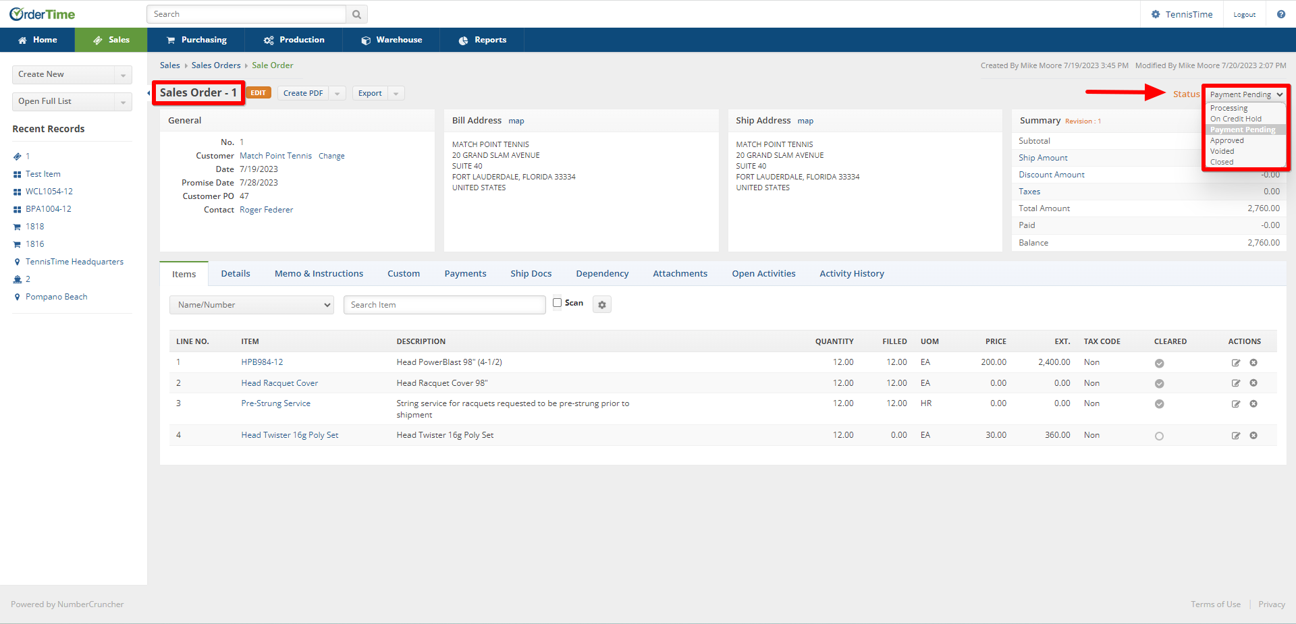This screenshot has width=1296, height=624.
Task: Toggle cleared status for HPB984-12 line
Action: (x=1159, y=363)
